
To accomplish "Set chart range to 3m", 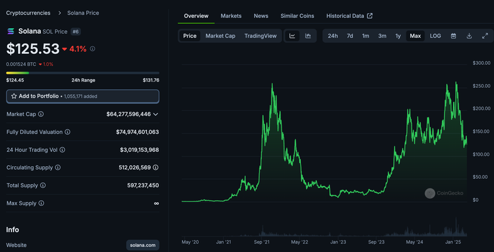I will point(382,36).
